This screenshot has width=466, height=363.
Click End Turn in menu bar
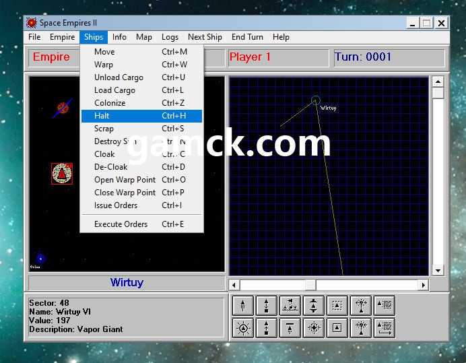coord(247,37)
